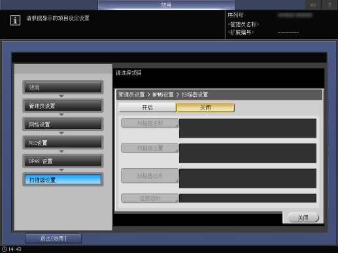The height and width of the screenshot is (253, 338).
Task: Select the highlighted 关闭 (Off) option
Action: (x=205, y=108)
